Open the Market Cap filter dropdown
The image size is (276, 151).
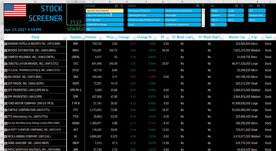(249, 38)
